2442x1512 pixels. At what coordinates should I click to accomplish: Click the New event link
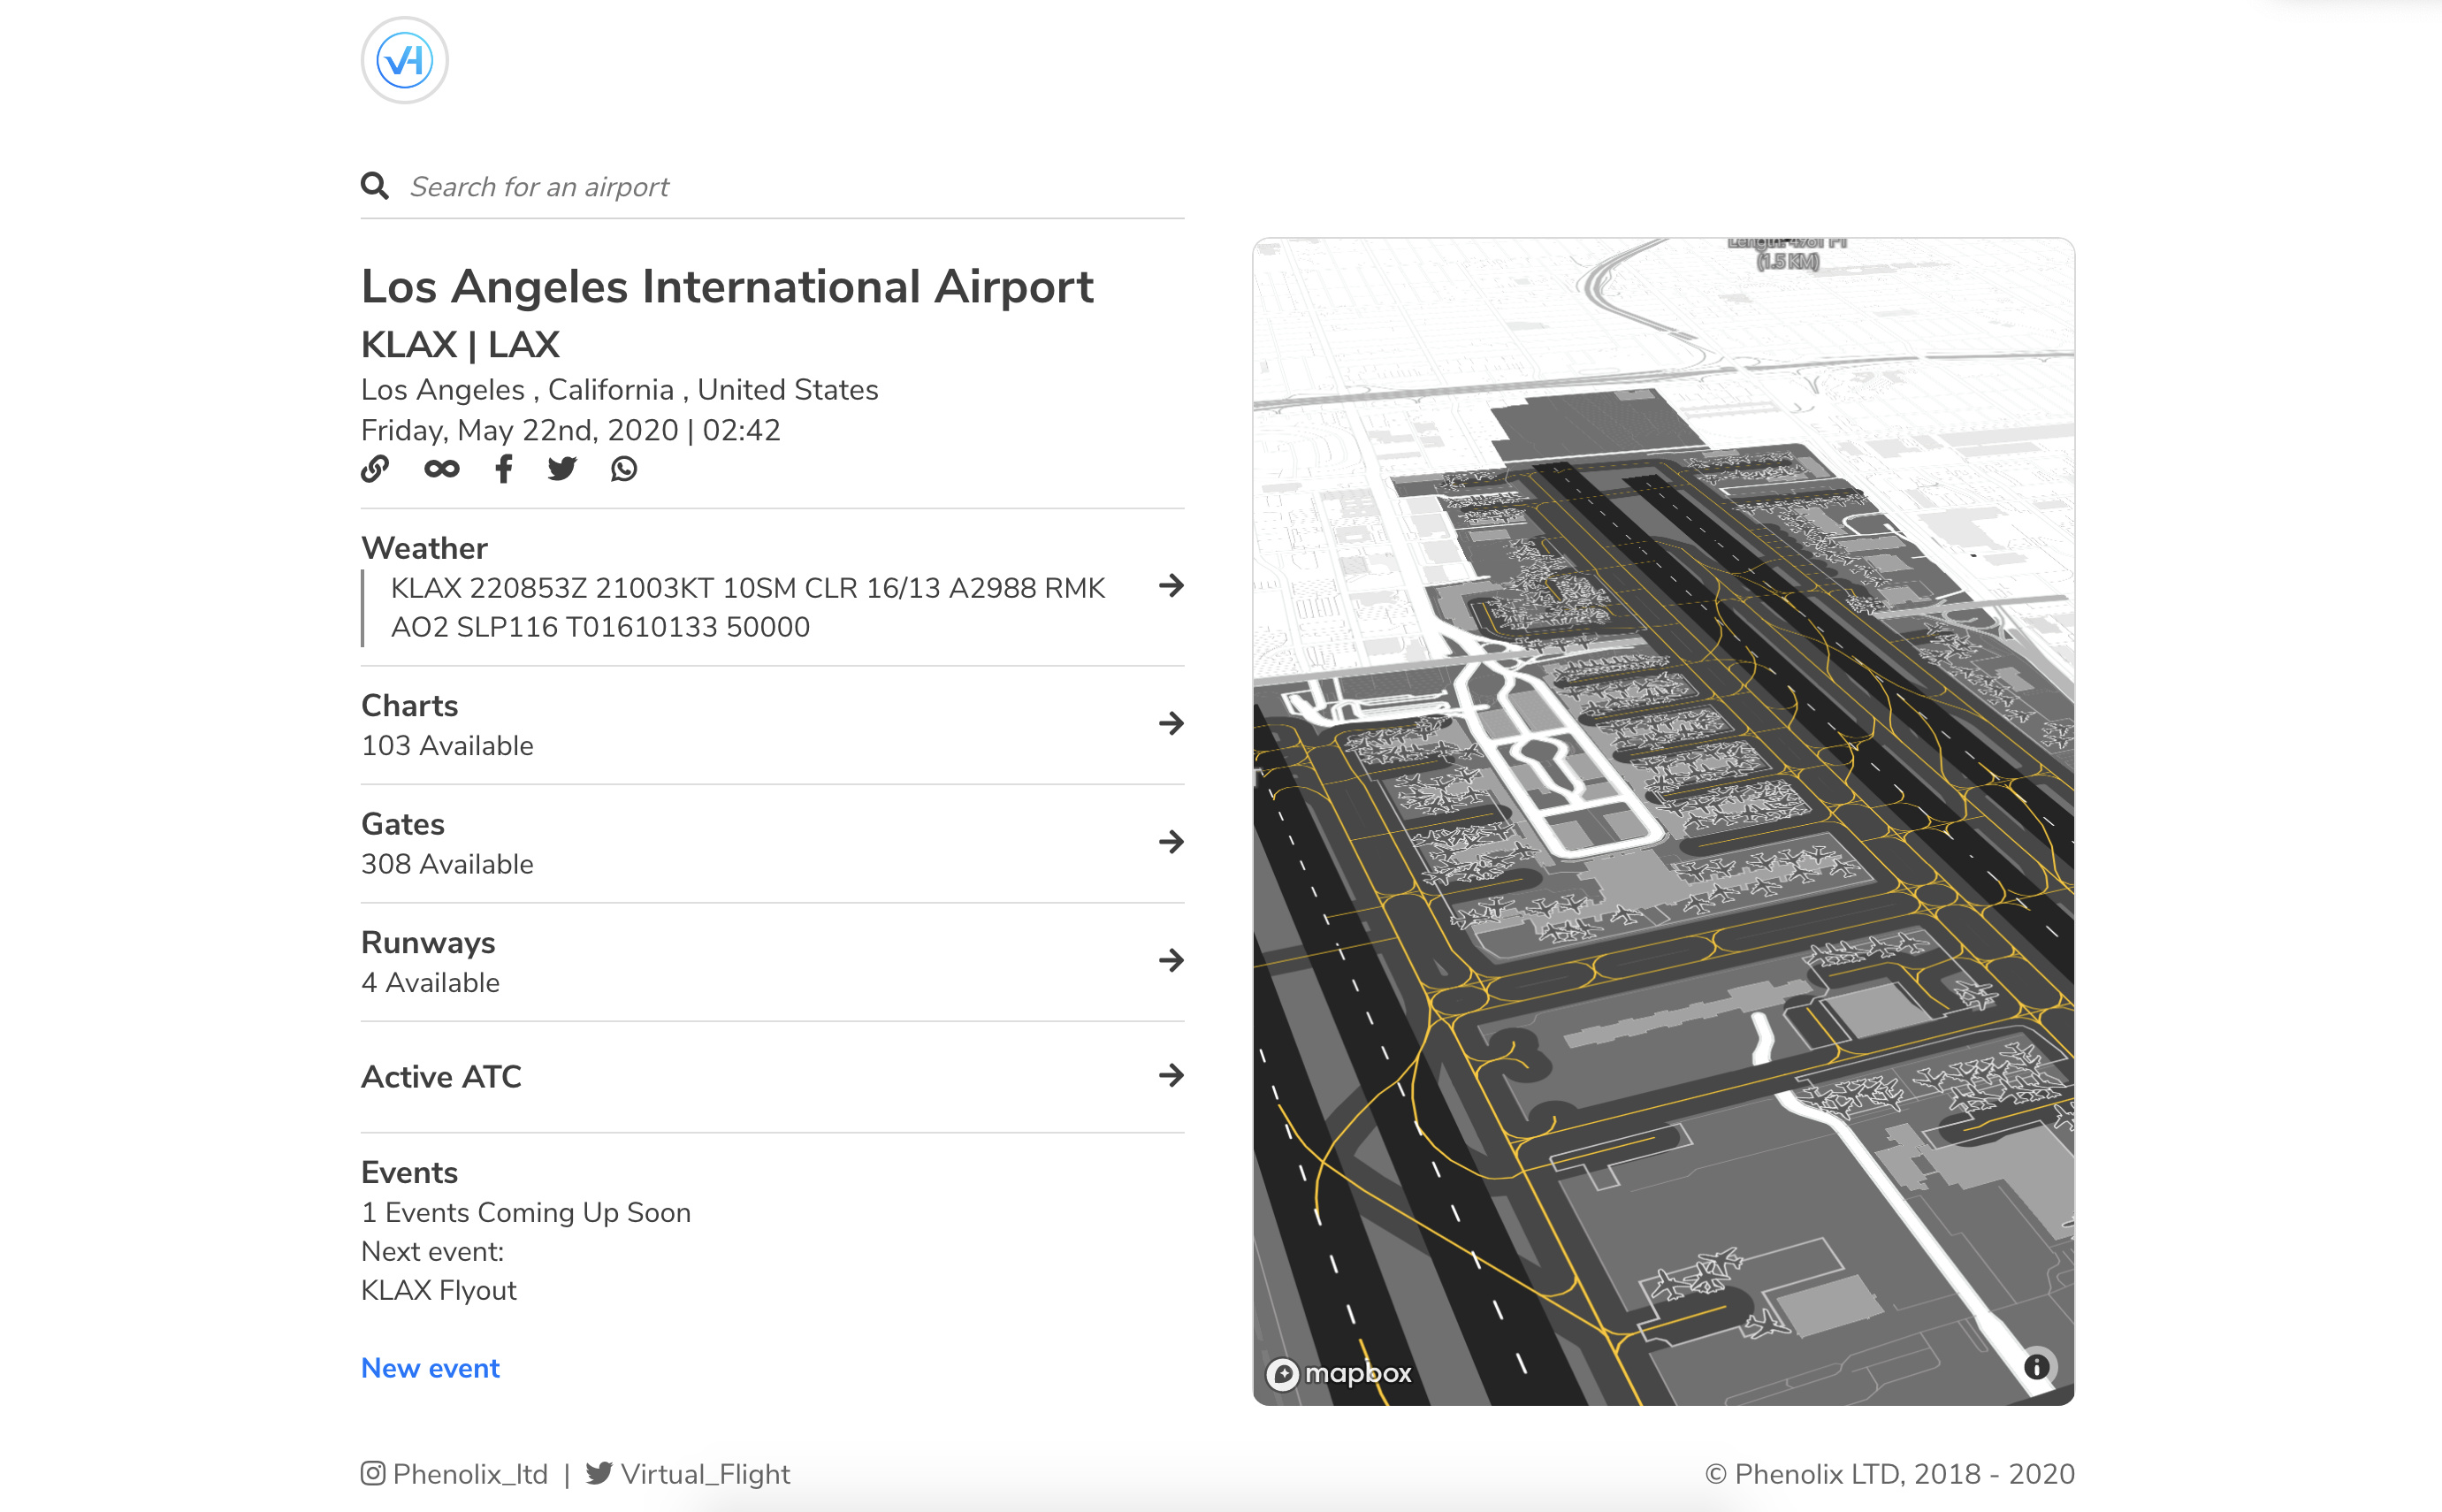coord(430,1367)
